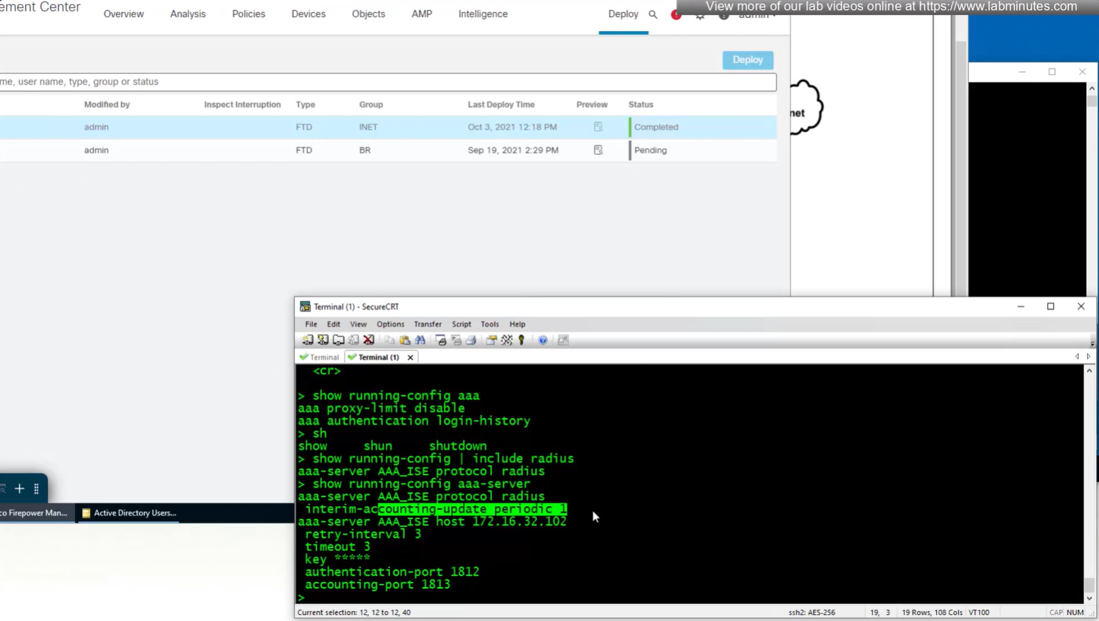Click the black key Public Key icon

(x=522, y=340)
